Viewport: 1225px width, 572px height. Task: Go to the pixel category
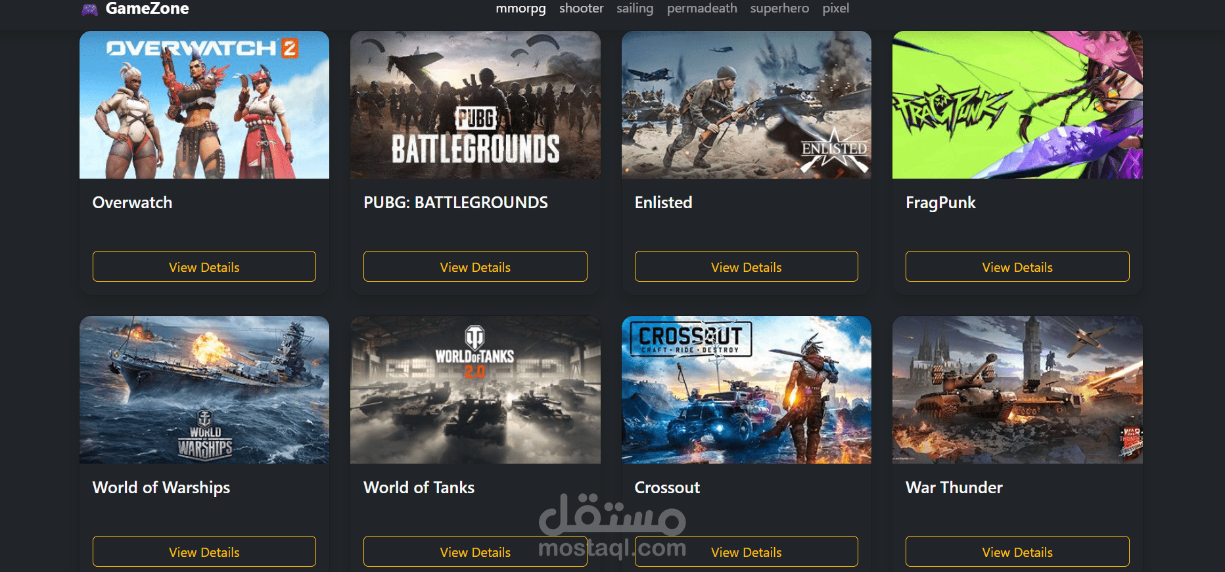tap(835, 9)
